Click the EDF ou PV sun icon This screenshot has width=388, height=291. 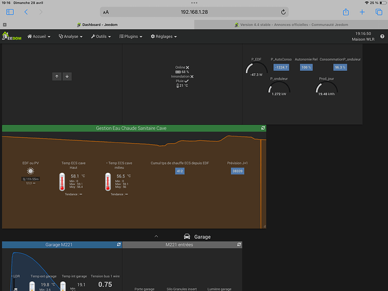coord(30,171)
